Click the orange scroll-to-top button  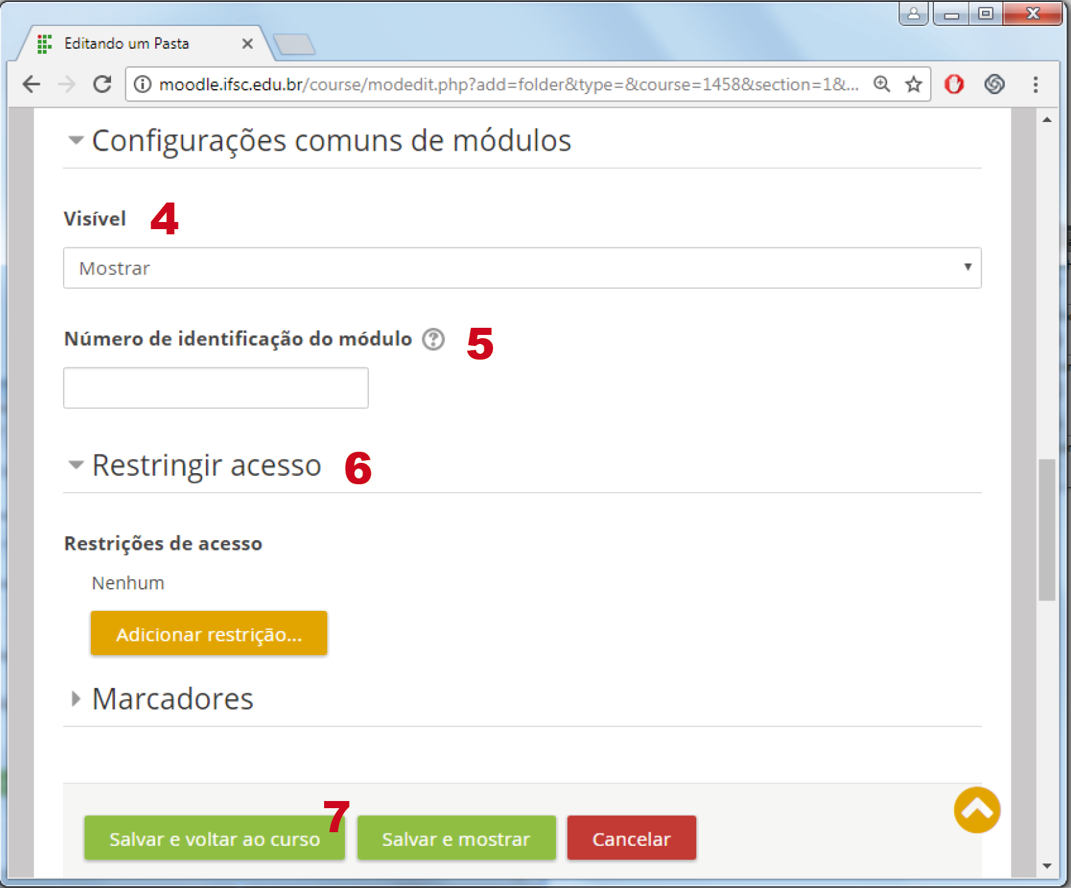click(x=976, y=809)
